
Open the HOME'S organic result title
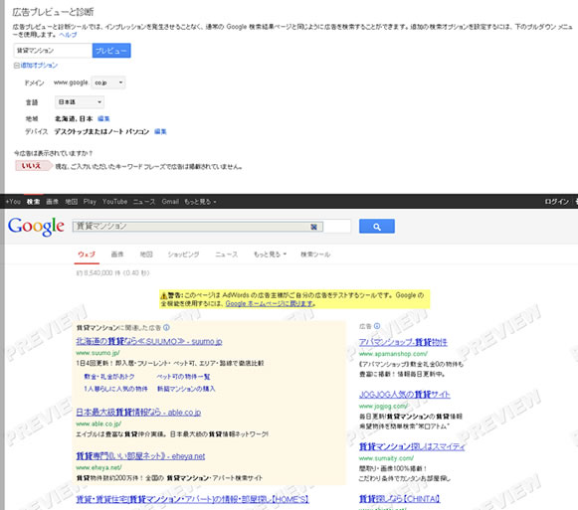point(192,499)
